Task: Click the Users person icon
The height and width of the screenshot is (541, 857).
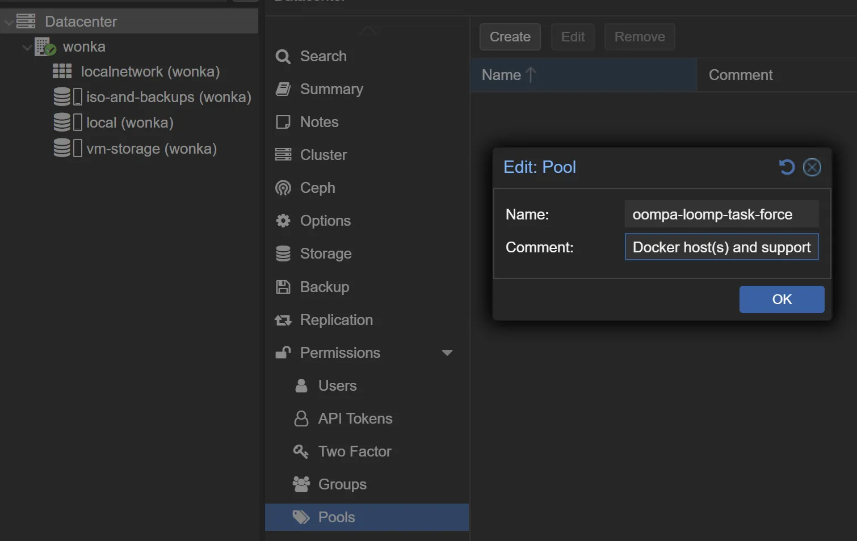Action: [301, 386]
